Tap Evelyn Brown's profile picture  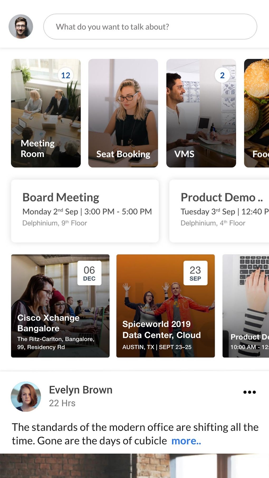point(26,397)
